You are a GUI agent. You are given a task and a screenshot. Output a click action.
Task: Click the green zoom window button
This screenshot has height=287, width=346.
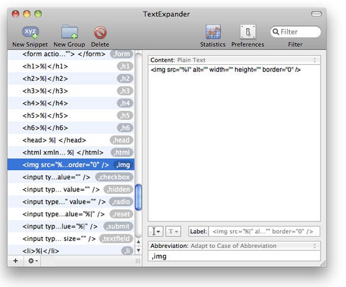[38, 14]
